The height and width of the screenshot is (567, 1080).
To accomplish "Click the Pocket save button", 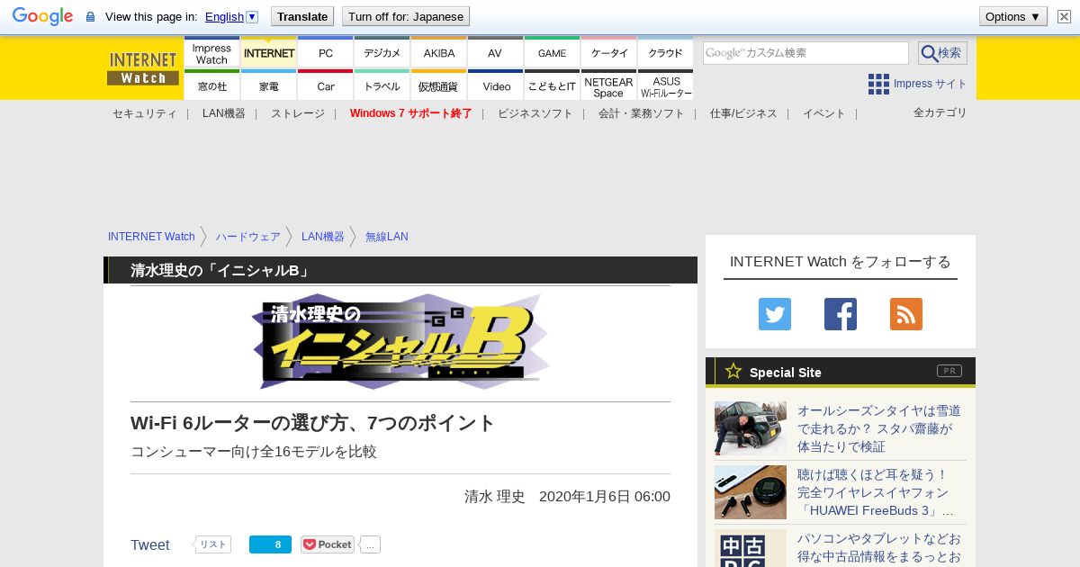I will coord(328,544).
